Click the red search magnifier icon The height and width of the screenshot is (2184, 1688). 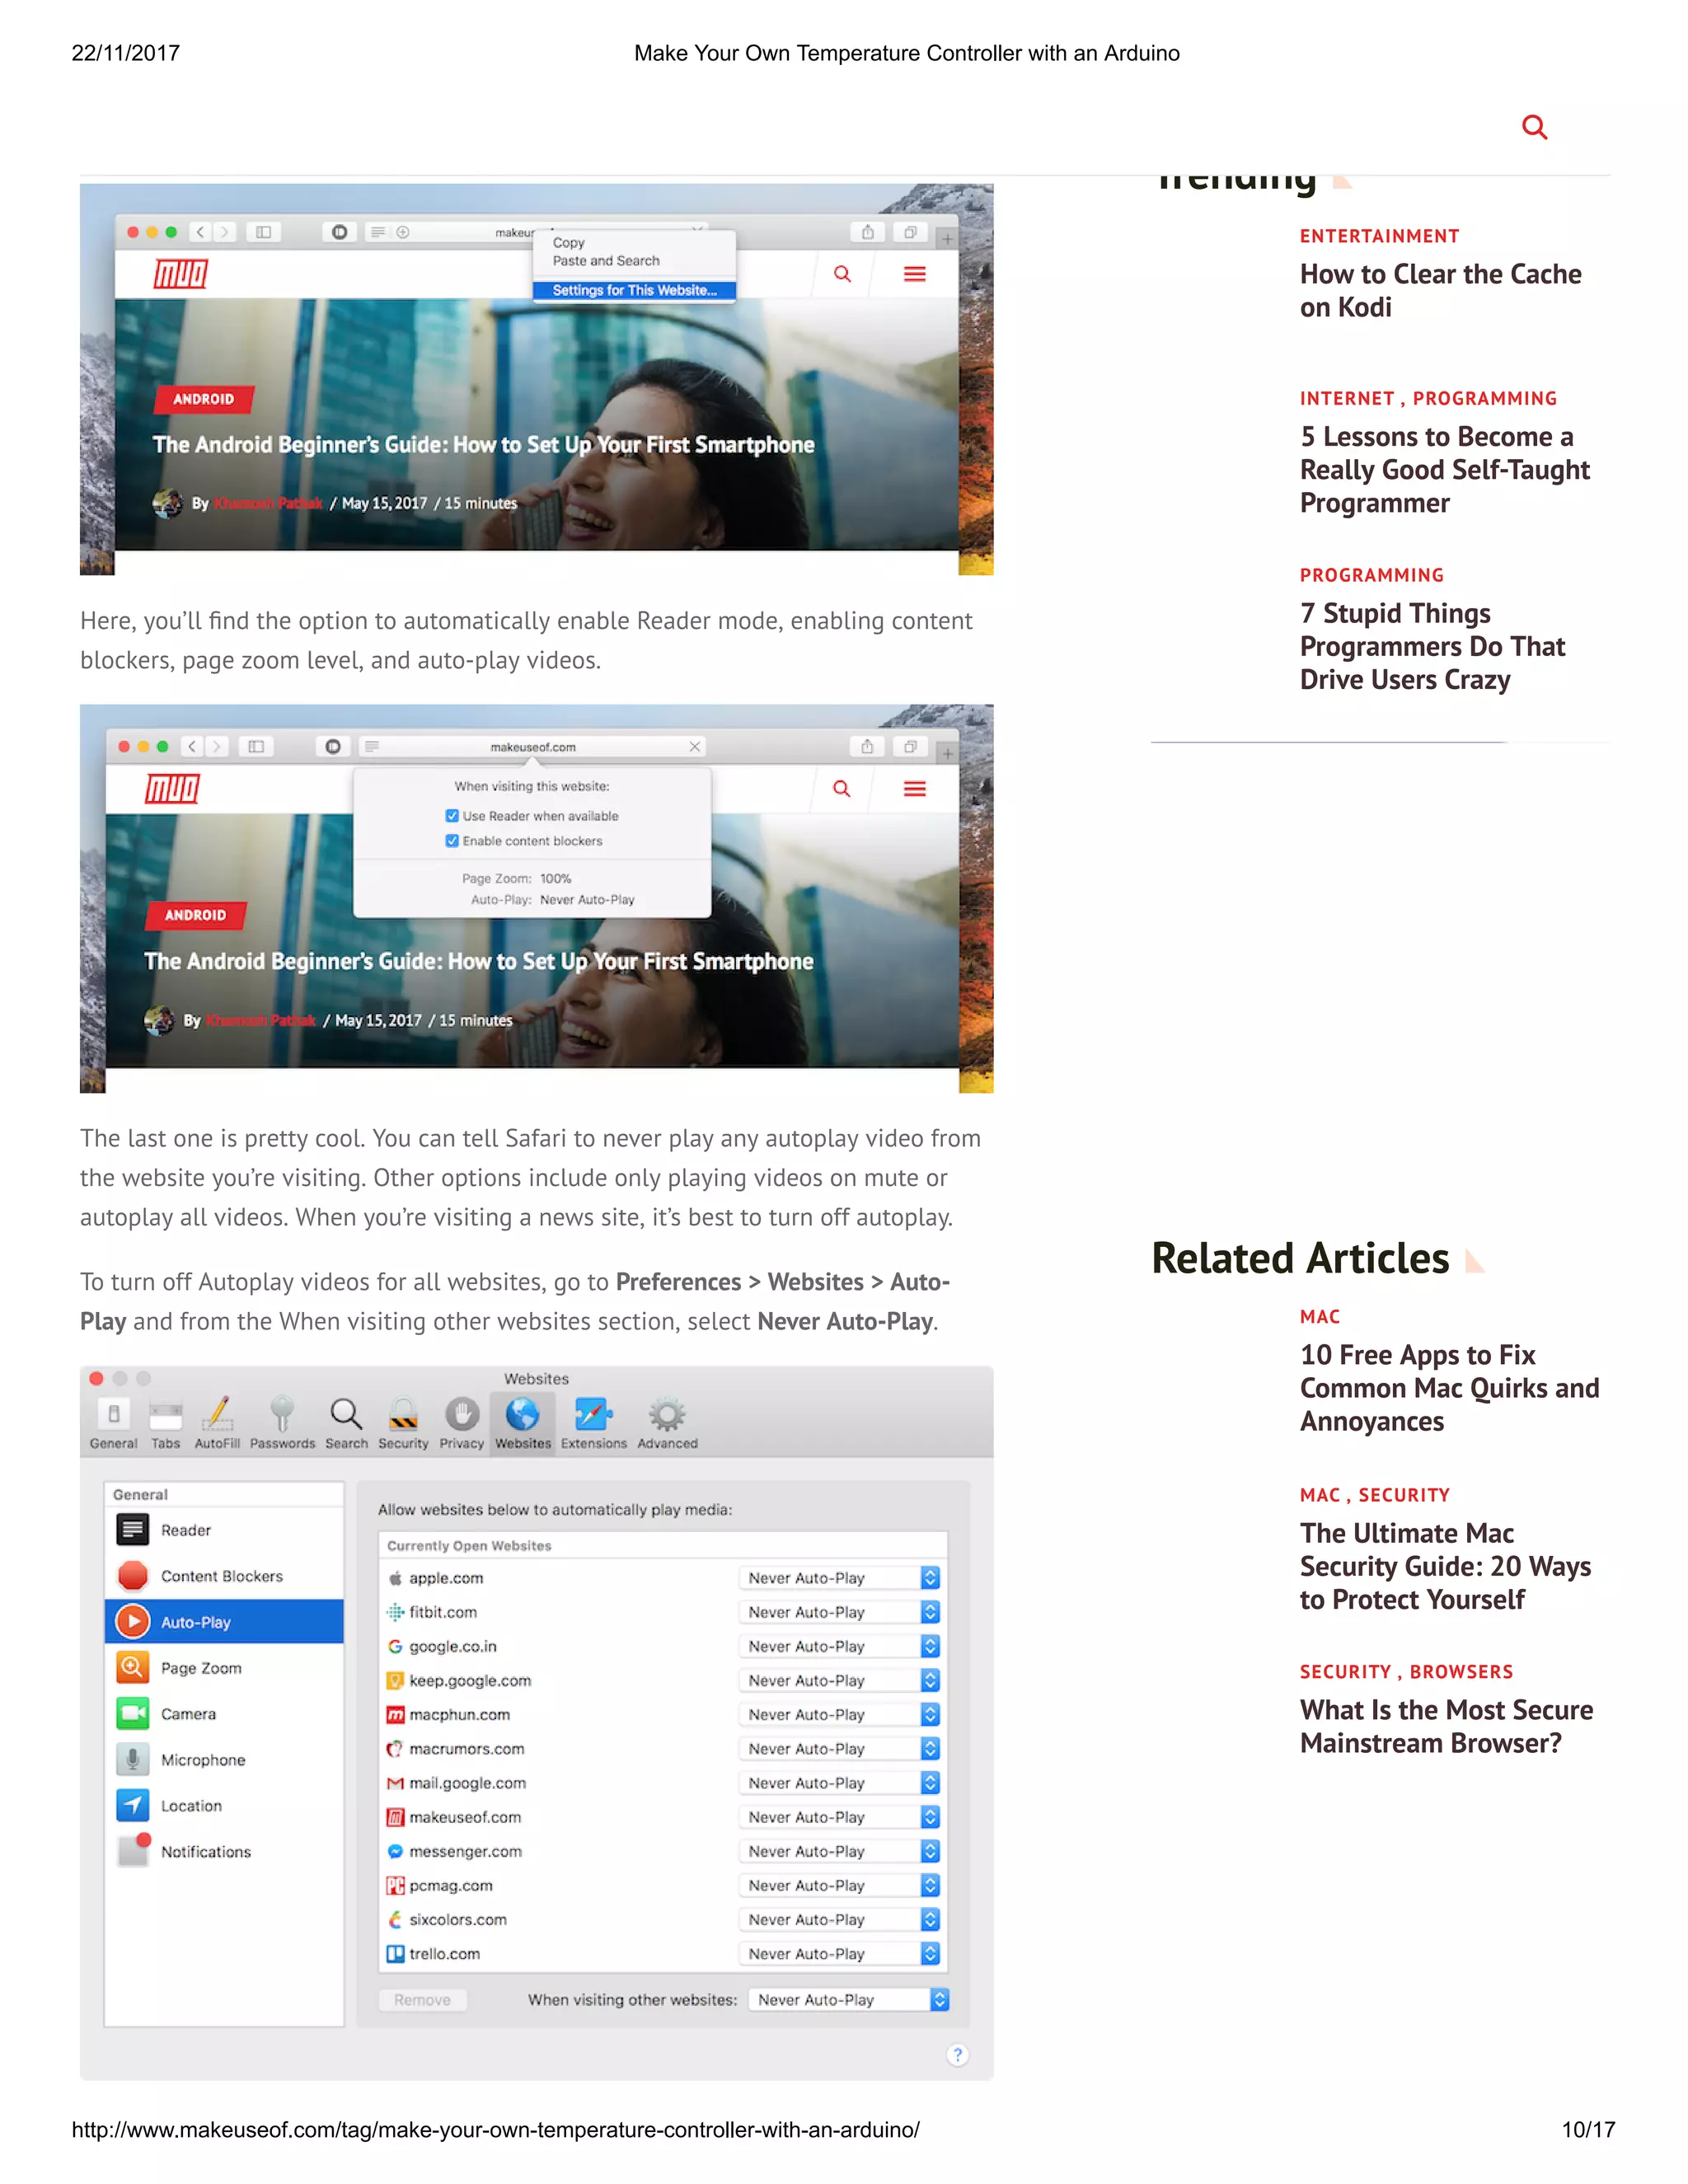[1533, 127]
